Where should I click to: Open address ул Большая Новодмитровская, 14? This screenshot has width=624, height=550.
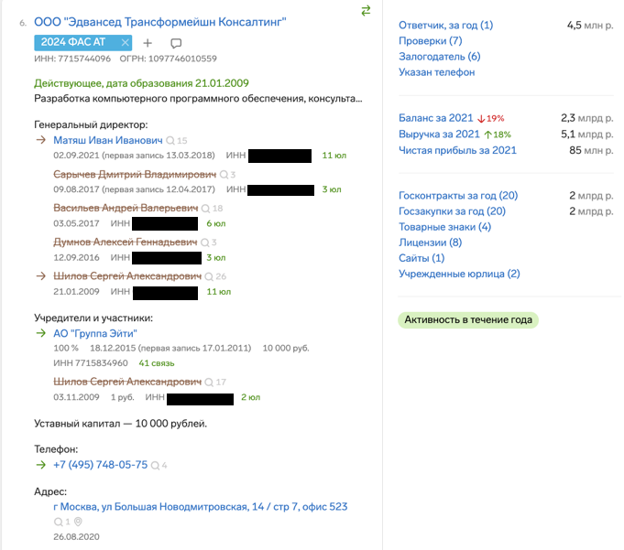point(201,507)
